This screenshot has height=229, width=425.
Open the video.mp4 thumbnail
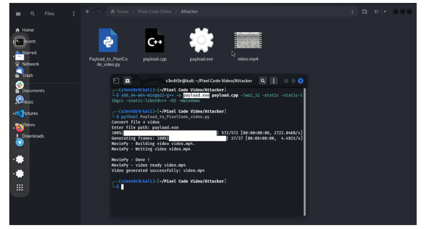[x=248, y=40]
